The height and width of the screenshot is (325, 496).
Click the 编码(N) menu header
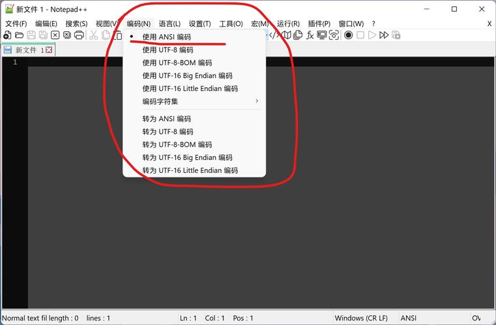(139, 23)
